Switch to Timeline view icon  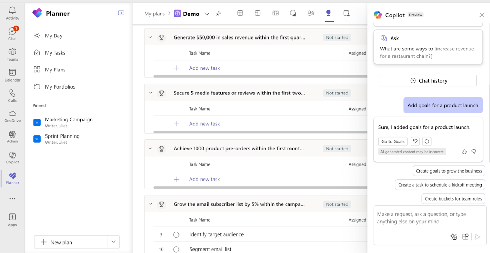pyautogui.click(x=275, y=13)
